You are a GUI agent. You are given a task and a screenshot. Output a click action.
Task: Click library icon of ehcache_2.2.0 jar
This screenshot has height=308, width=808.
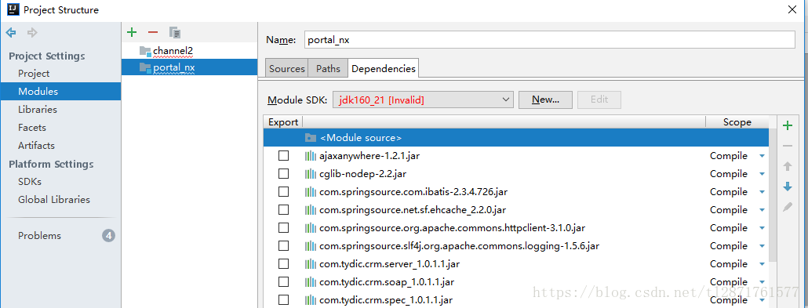310,209
